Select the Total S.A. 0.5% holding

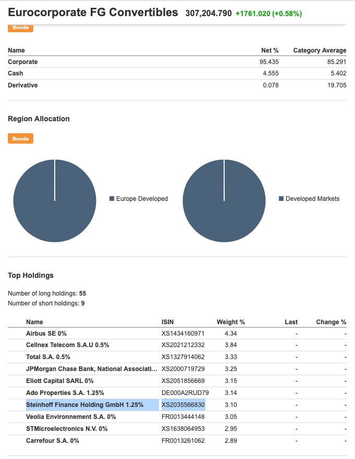pyautogui.click(x=48, y=357)
